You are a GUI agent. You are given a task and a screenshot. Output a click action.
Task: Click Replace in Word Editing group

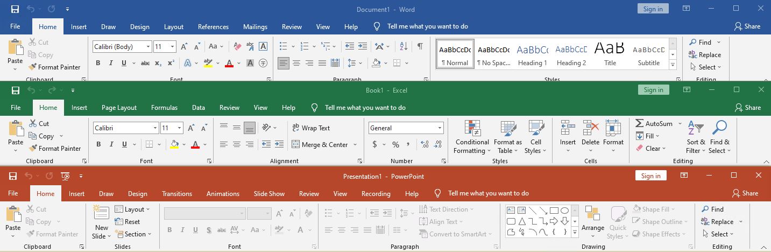705,54
